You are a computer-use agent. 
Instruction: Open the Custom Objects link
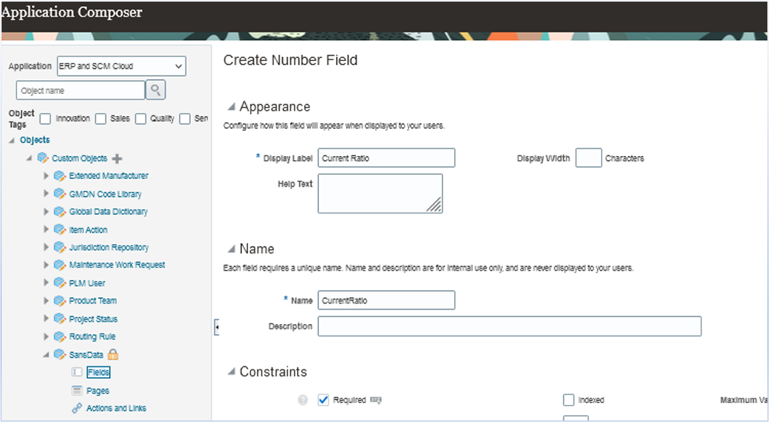point(79,158)
